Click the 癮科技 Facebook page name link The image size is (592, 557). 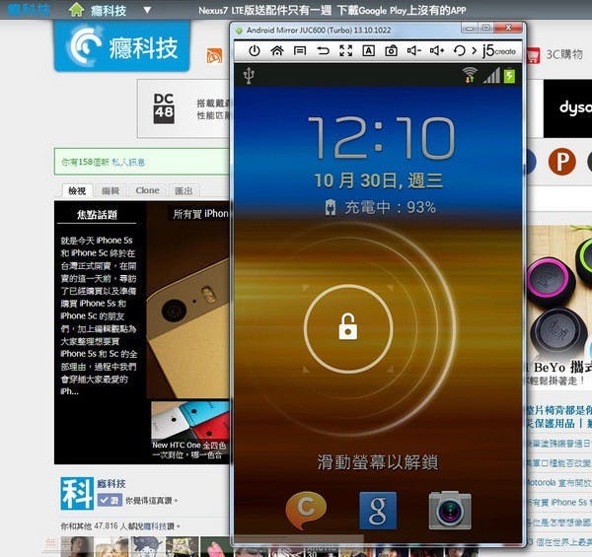click(111, 484)
